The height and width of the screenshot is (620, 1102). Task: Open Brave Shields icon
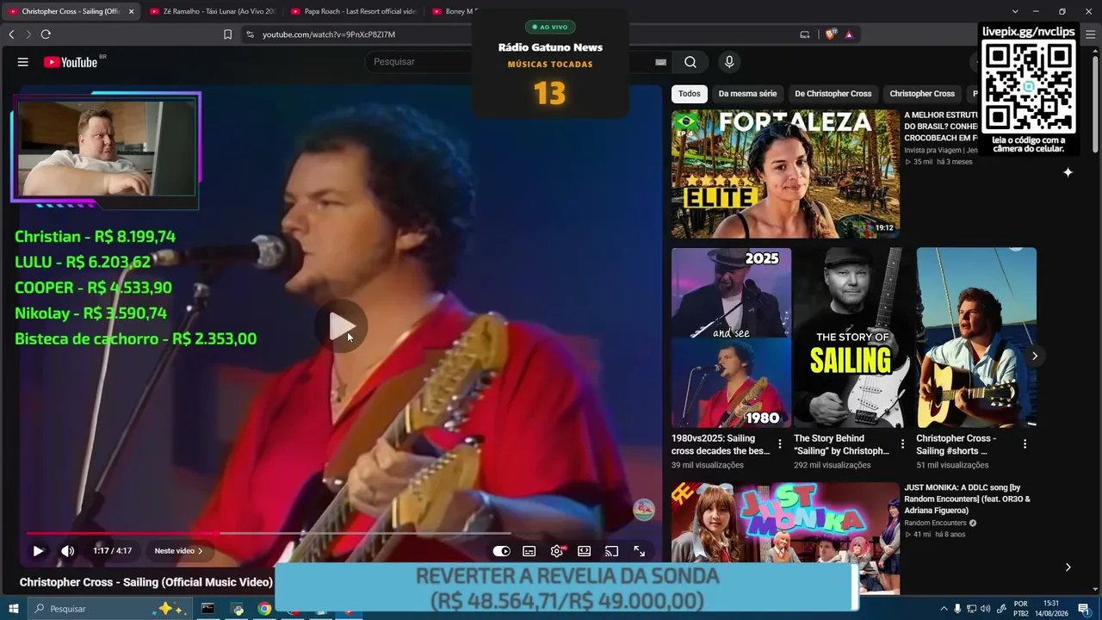830,34
